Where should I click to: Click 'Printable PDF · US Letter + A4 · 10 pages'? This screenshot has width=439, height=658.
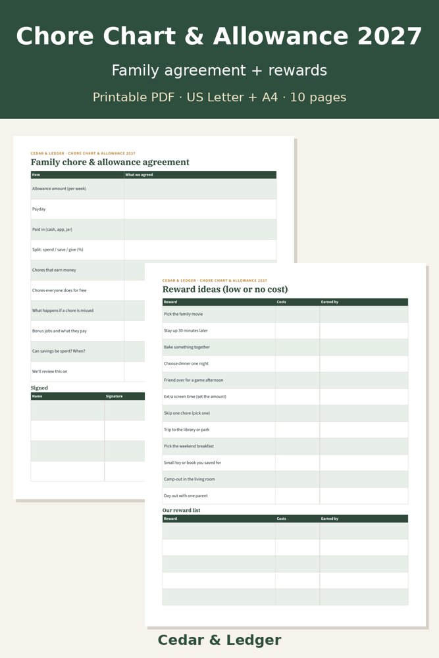pos(219,97)
